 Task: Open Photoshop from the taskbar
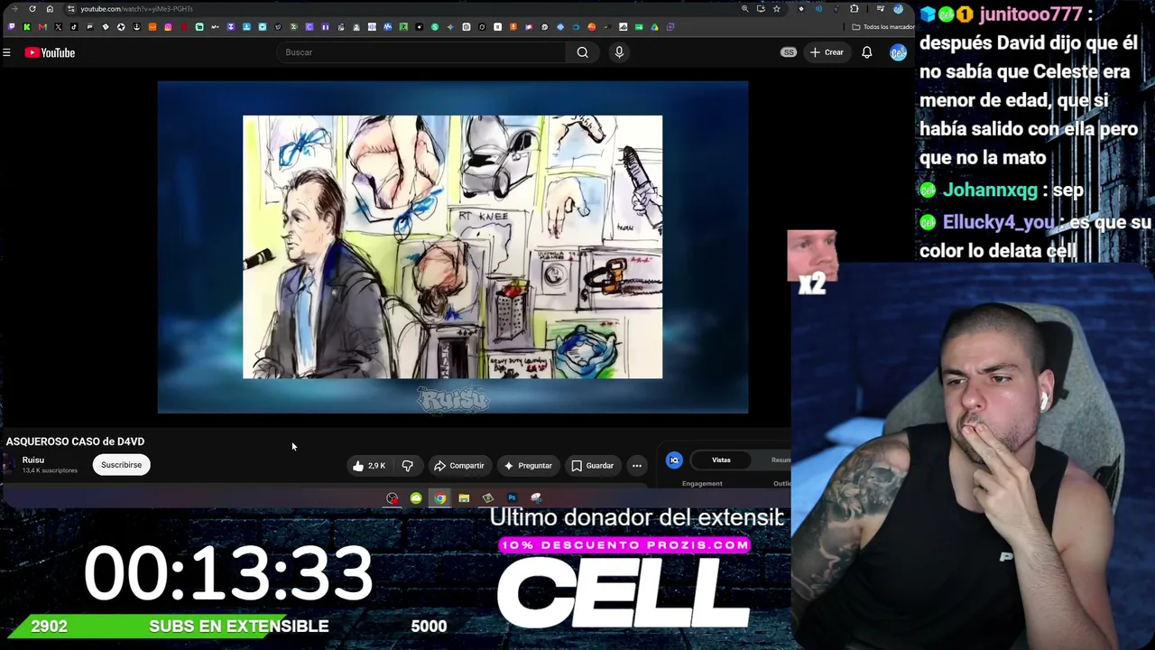(x=512, y=498)
